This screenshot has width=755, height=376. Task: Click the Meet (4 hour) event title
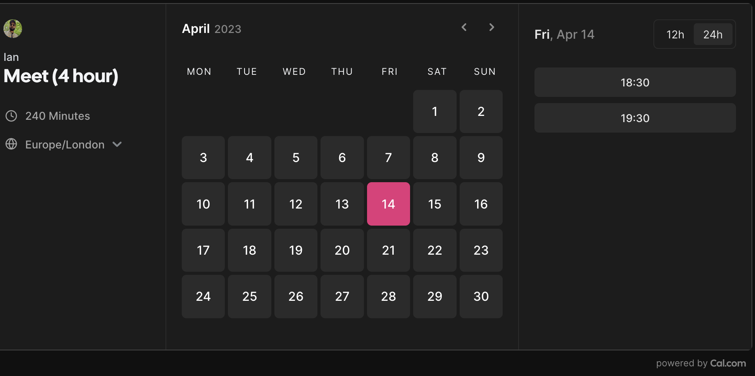click(x=61, y=76)
